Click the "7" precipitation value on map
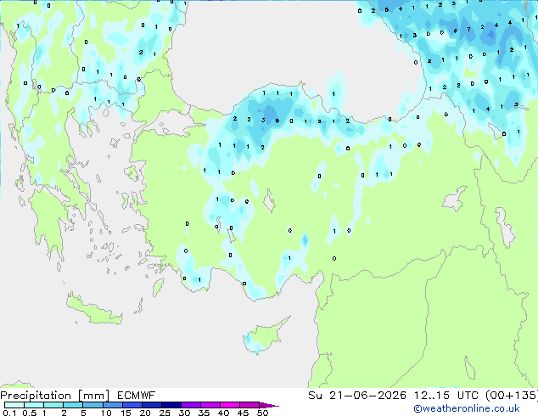 (468, 30)
